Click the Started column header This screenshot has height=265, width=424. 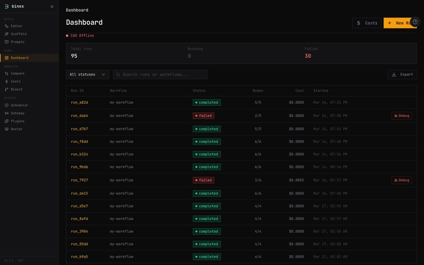point(321,90)
